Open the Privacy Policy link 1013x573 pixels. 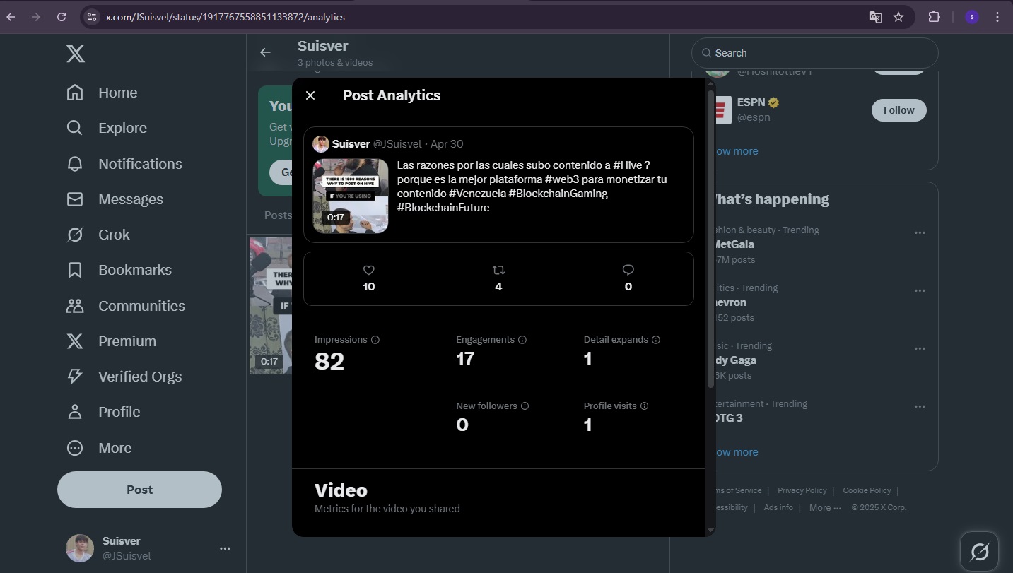point(802,490)
